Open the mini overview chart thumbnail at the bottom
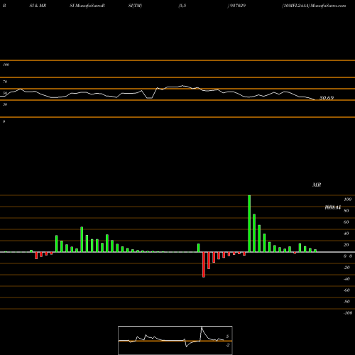The image size is (355, 355). pos(175,340)
